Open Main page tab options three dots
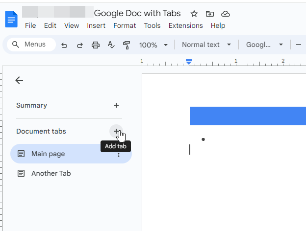 (x=119, y=155)
